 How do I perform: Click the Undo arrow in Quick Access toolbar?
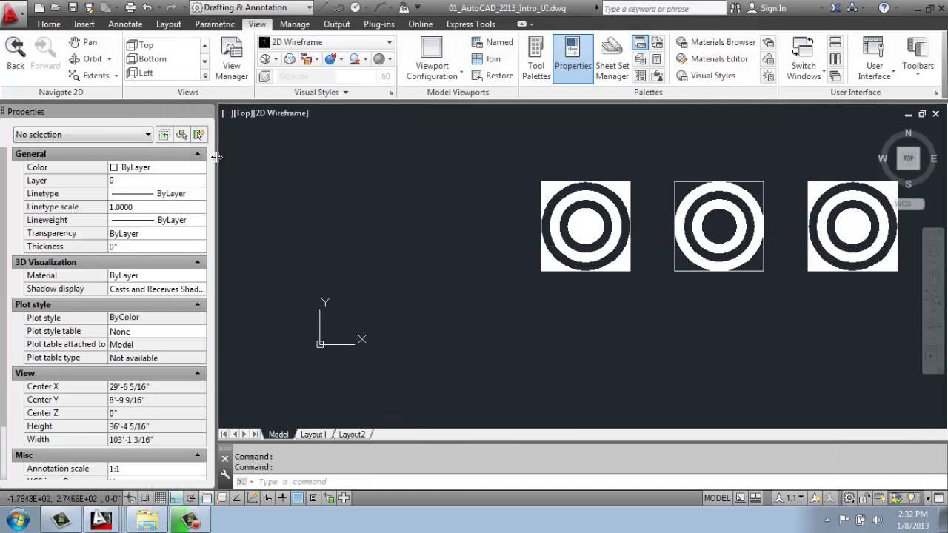[x=147, y=7]
